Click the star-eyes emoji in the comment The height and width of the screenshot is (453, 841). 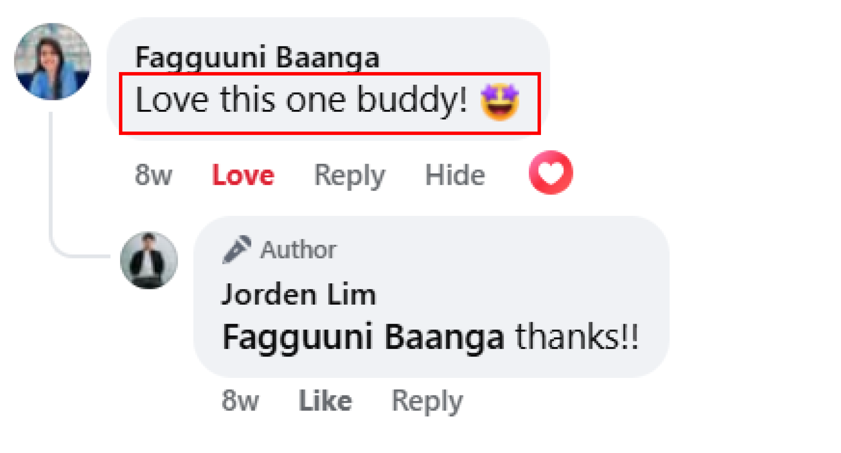500,102
